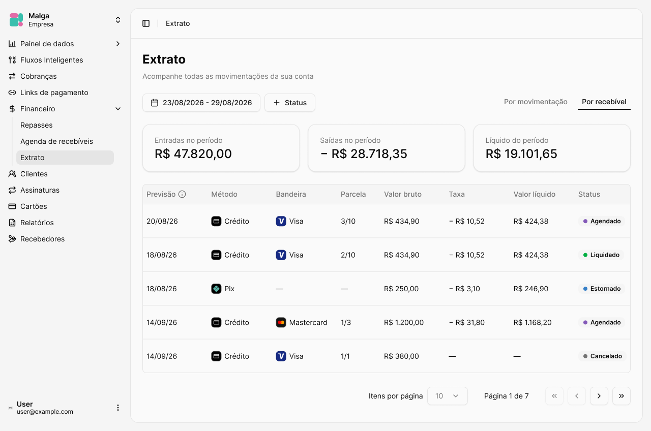
Task: Go to the first page arrow
Action: click(554, 396)
